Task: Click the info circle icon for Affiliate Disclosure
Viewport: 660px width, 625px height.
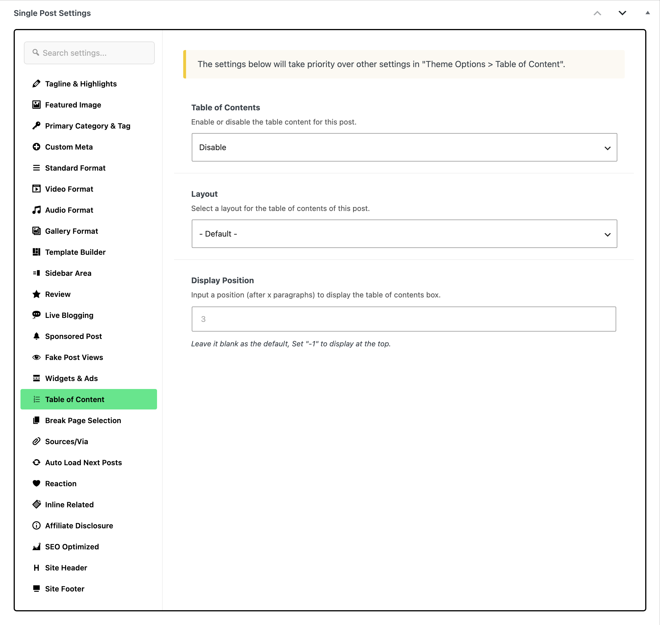Action: 36,525
